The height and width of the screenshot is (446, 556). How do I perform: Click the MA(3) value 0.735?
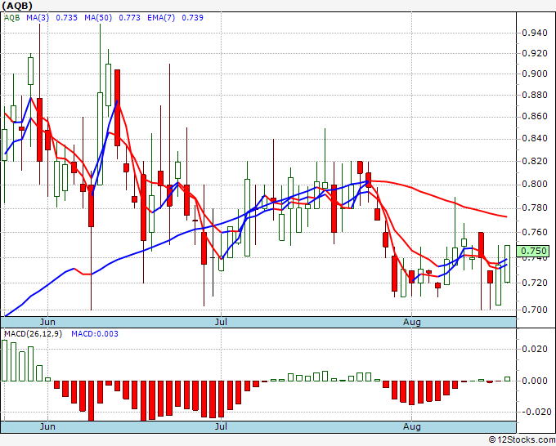67,18
